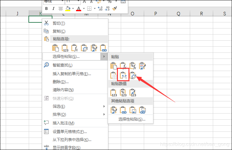
Task: Increase decimal places in mini toolbar
Action: coord(100,8)
